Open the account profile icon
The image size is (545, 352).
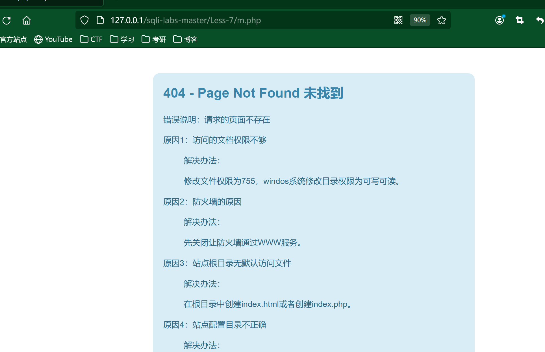[500, 20]
